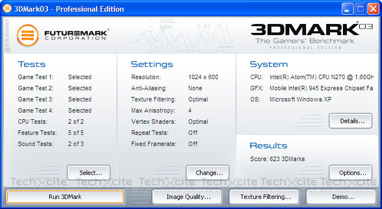Click the Fixed Framerate: label
The image size is (382, 209).
click(154, 144)
